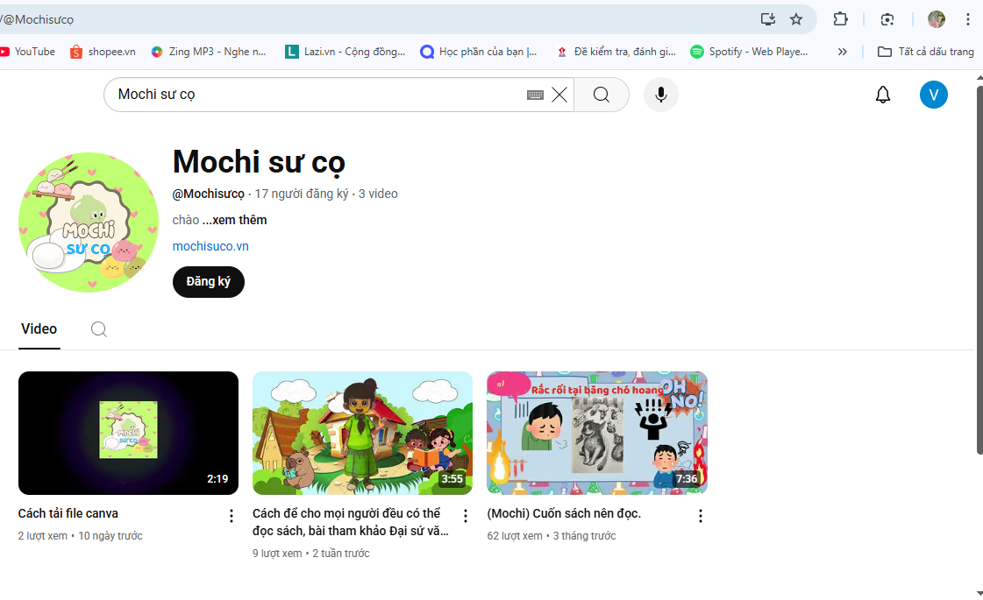Click the voice search microphone icon
Image resolution: width=983 pixels, height=600 pixels.
point(660,95)
